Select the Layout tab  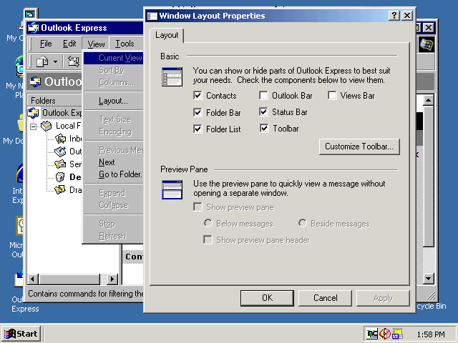(167, 35)
